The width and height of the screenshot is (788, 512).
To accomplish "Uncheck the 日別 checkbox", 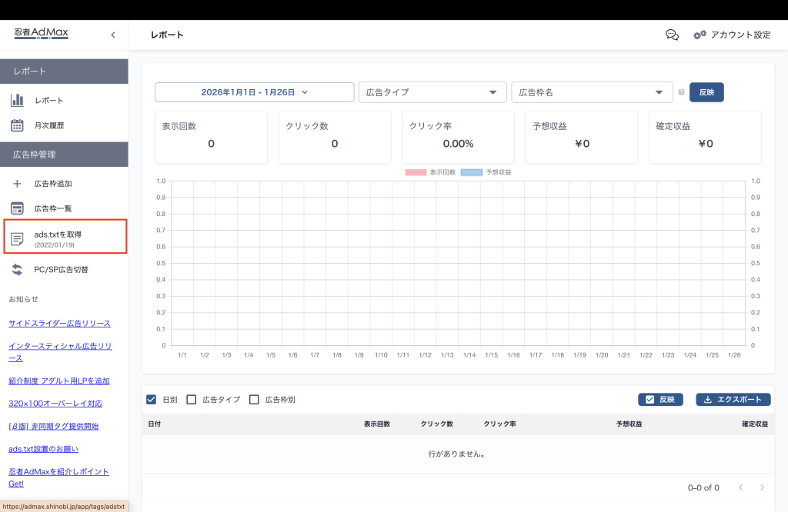I will [x=152, y=400].
